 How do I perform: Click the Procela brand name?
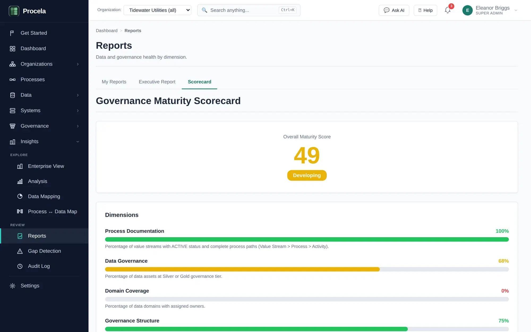pos(34,11)
